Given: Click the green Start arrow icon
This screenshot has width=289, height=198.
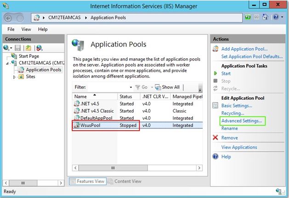Looking at the screenshot, I should click(x=215, y=74).
